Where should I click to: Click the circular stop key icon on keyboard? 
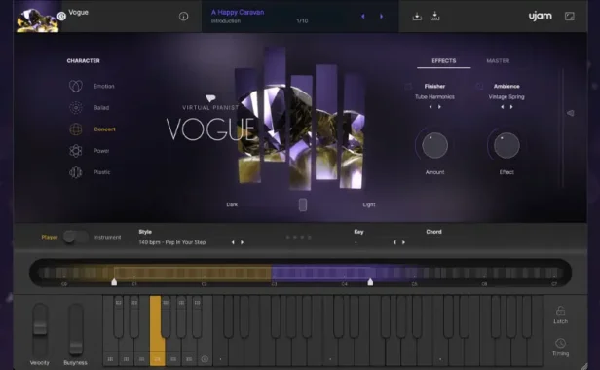[205, 359]
